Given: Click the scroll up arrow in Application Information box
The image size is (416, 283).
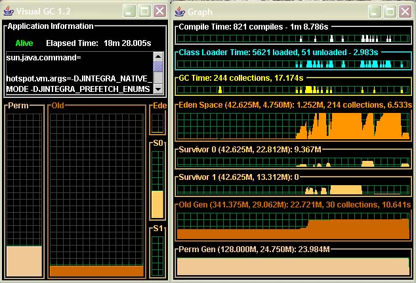Looking at the screenshot, I should pos(158,56).
